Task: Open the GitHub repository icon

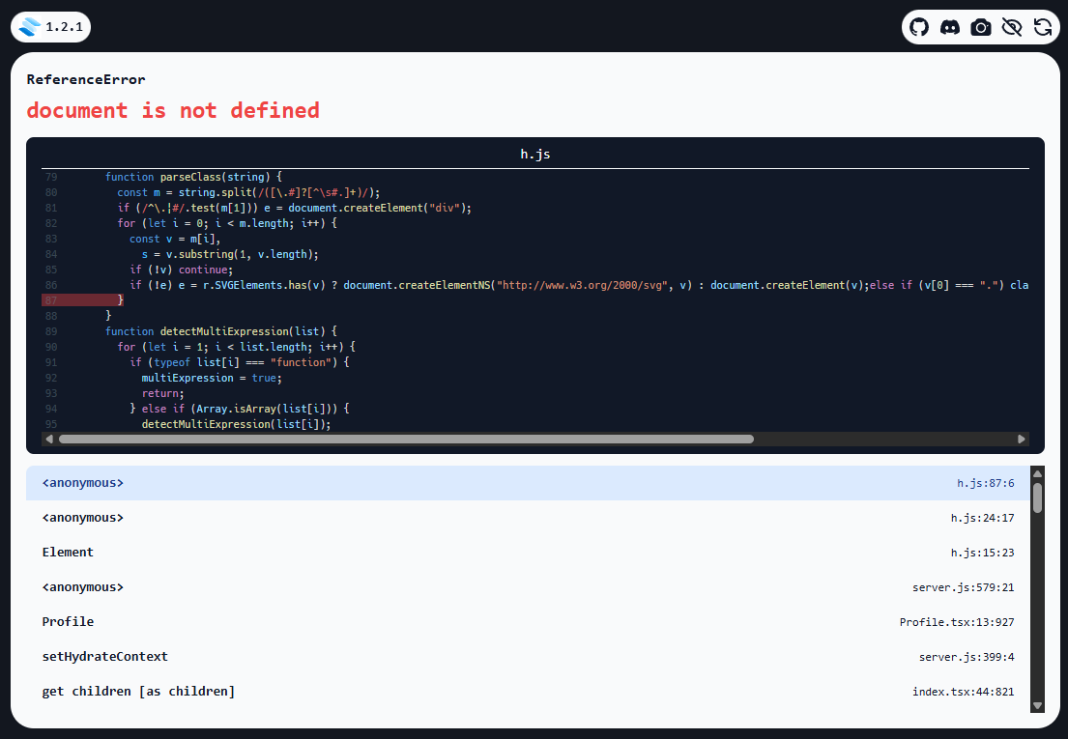Action: [x=919, y=27]
